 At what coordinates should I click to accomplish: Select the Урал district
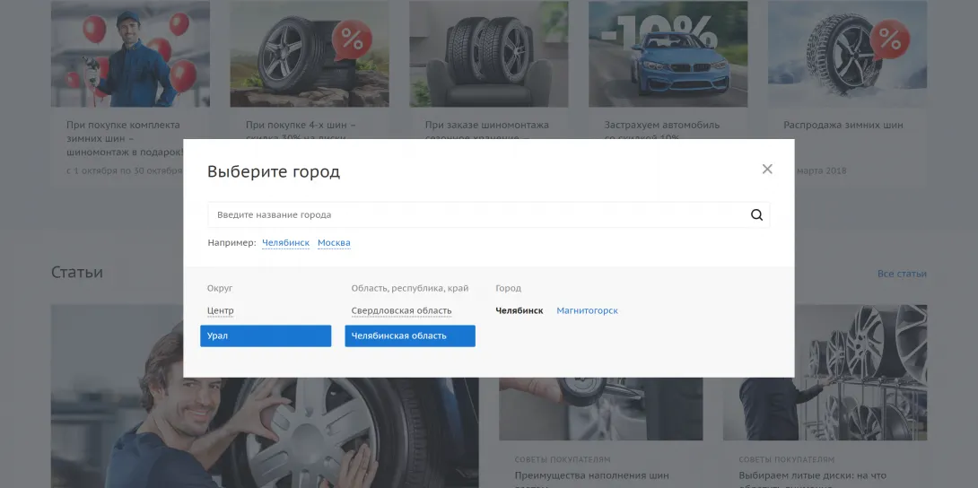266,335
